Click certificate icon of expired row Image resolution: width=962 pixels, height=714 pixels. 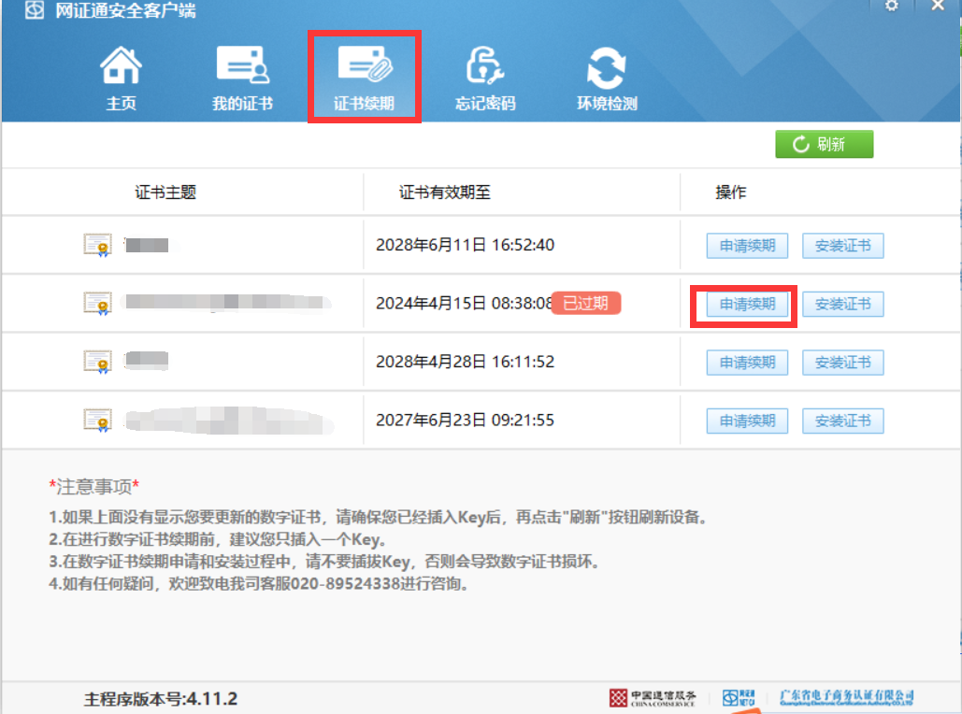pos(97,303)
